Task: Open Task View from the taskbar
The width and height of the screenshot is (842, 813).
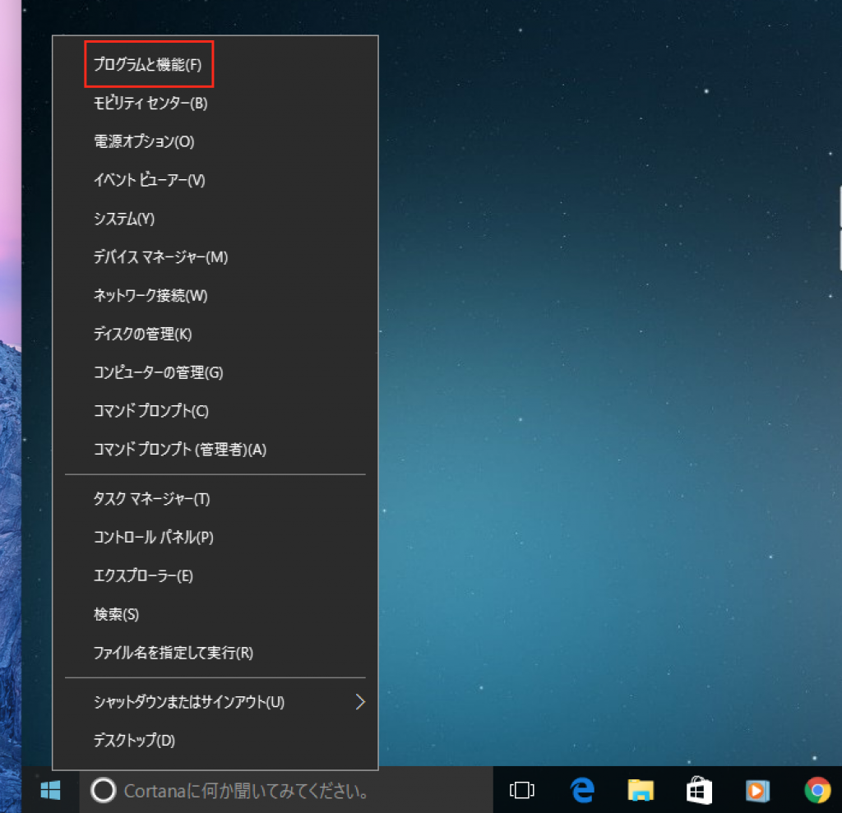Action: (x=521, y=790)
